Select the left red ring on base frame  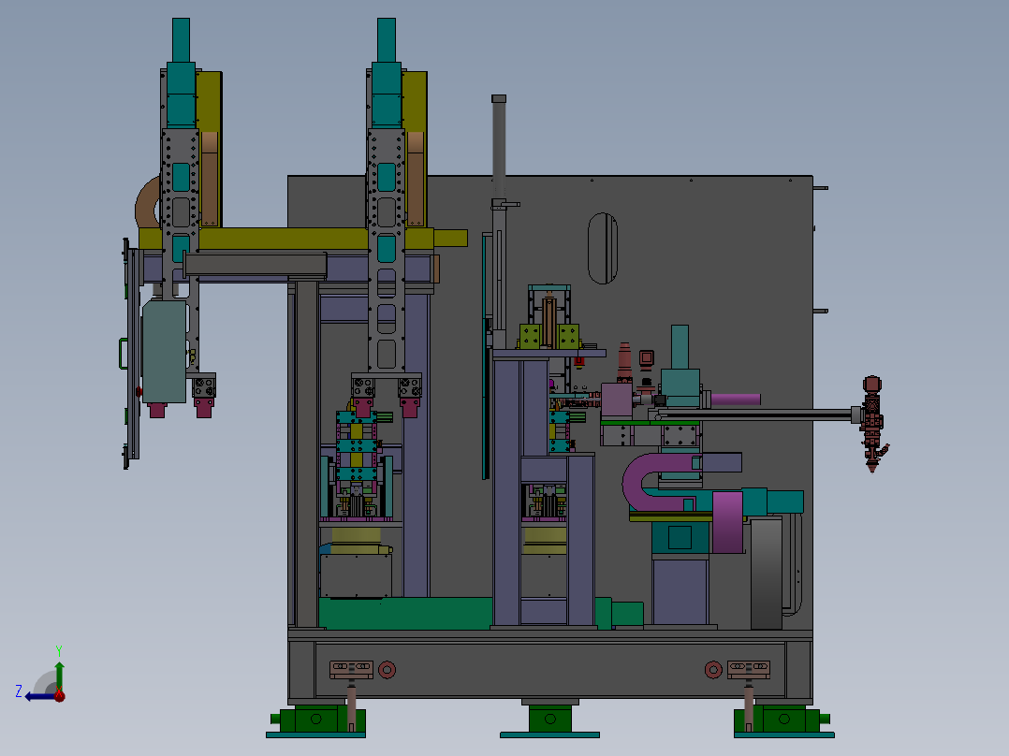click(387, 670)
